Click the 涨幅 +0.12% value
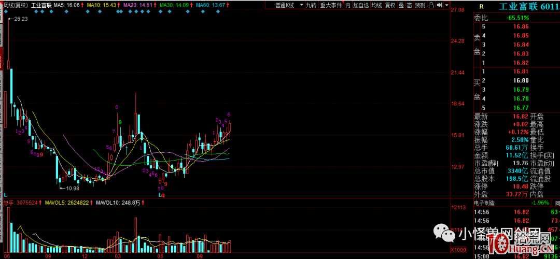The height and width of the screenshot is (259, 560). [519, 133]
